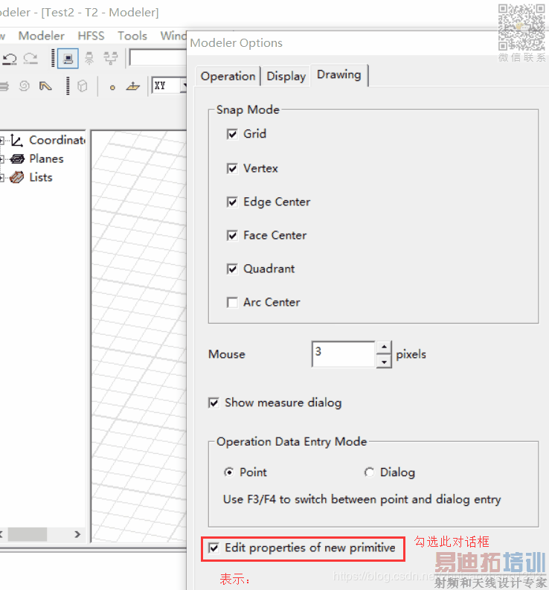Click the tree panel horizontal scrollbar thumb
Screen dimensions: 549x590
(x=28, y=534)
